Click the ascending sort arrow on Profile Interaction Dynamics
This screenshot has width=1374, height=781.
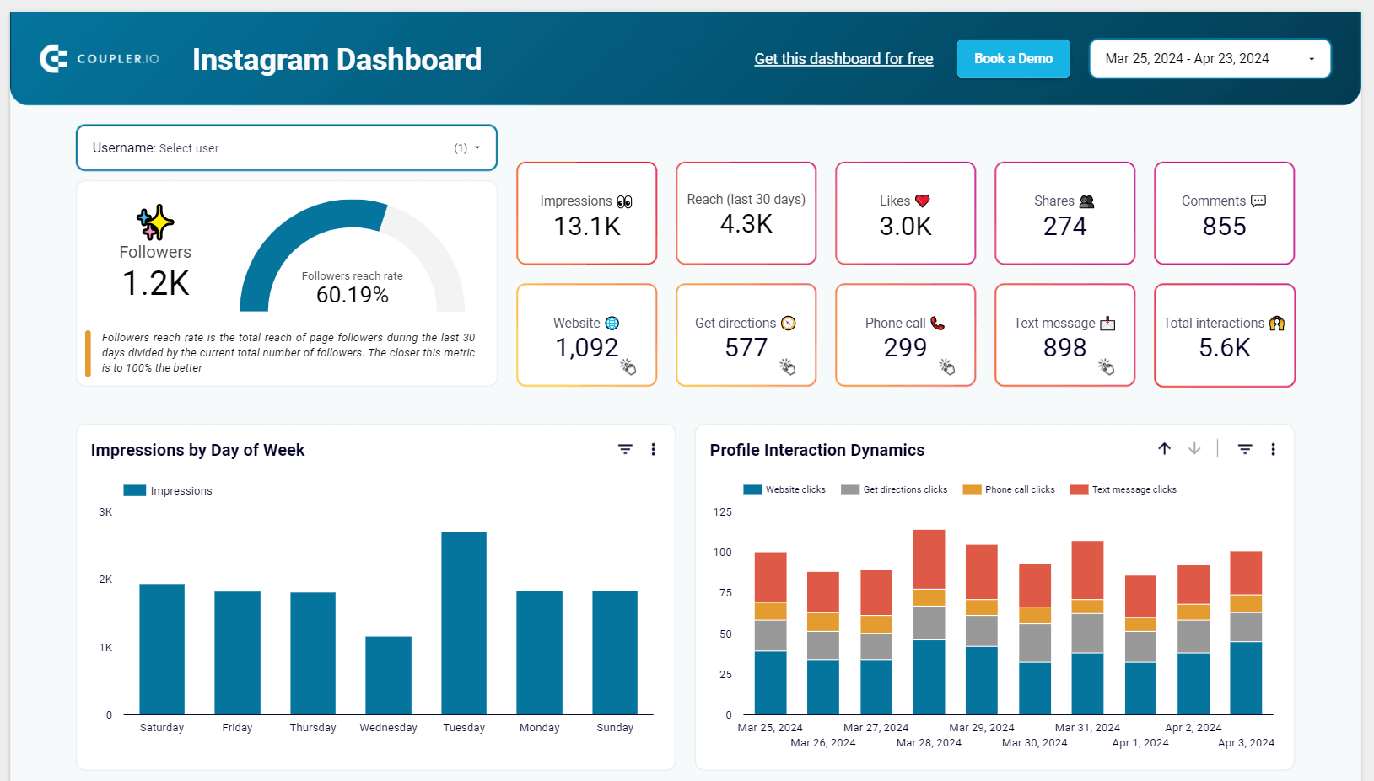click(1165, 449)
